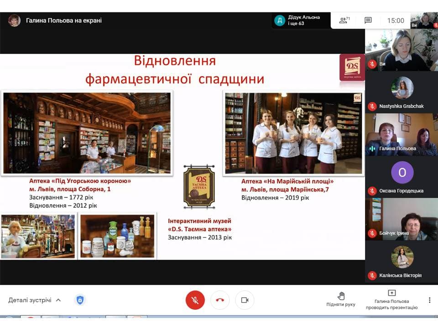Click the 'D.S. Таємна аптека' sign emblem
The image size is (438, 328).
[x=199, y=187]
